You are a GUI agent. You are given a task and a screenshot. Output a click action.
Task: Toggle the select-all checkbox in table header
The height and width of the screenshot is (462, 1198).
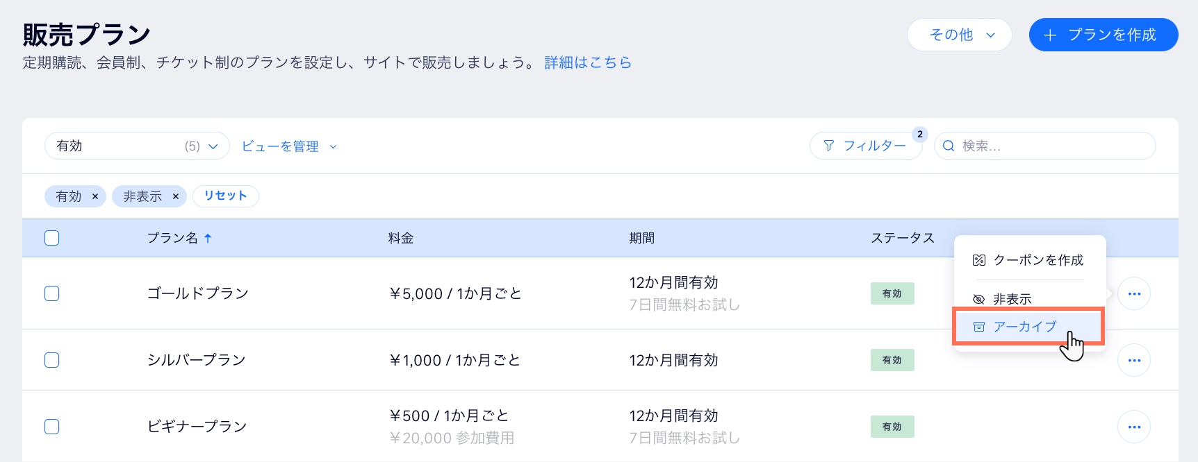[x=52, y=238]
